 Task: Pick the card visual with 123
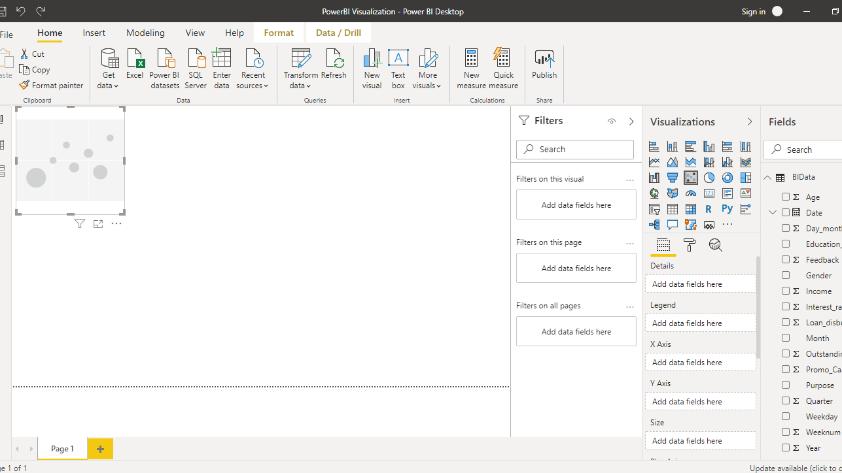[x=709, y=193]
